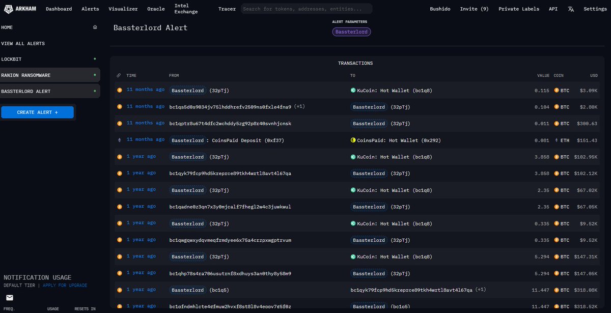The width and height of the screenshot is (611, 313).
Task: Click the APPLY FOR UPGRADE link
Action: coord(65,286)
